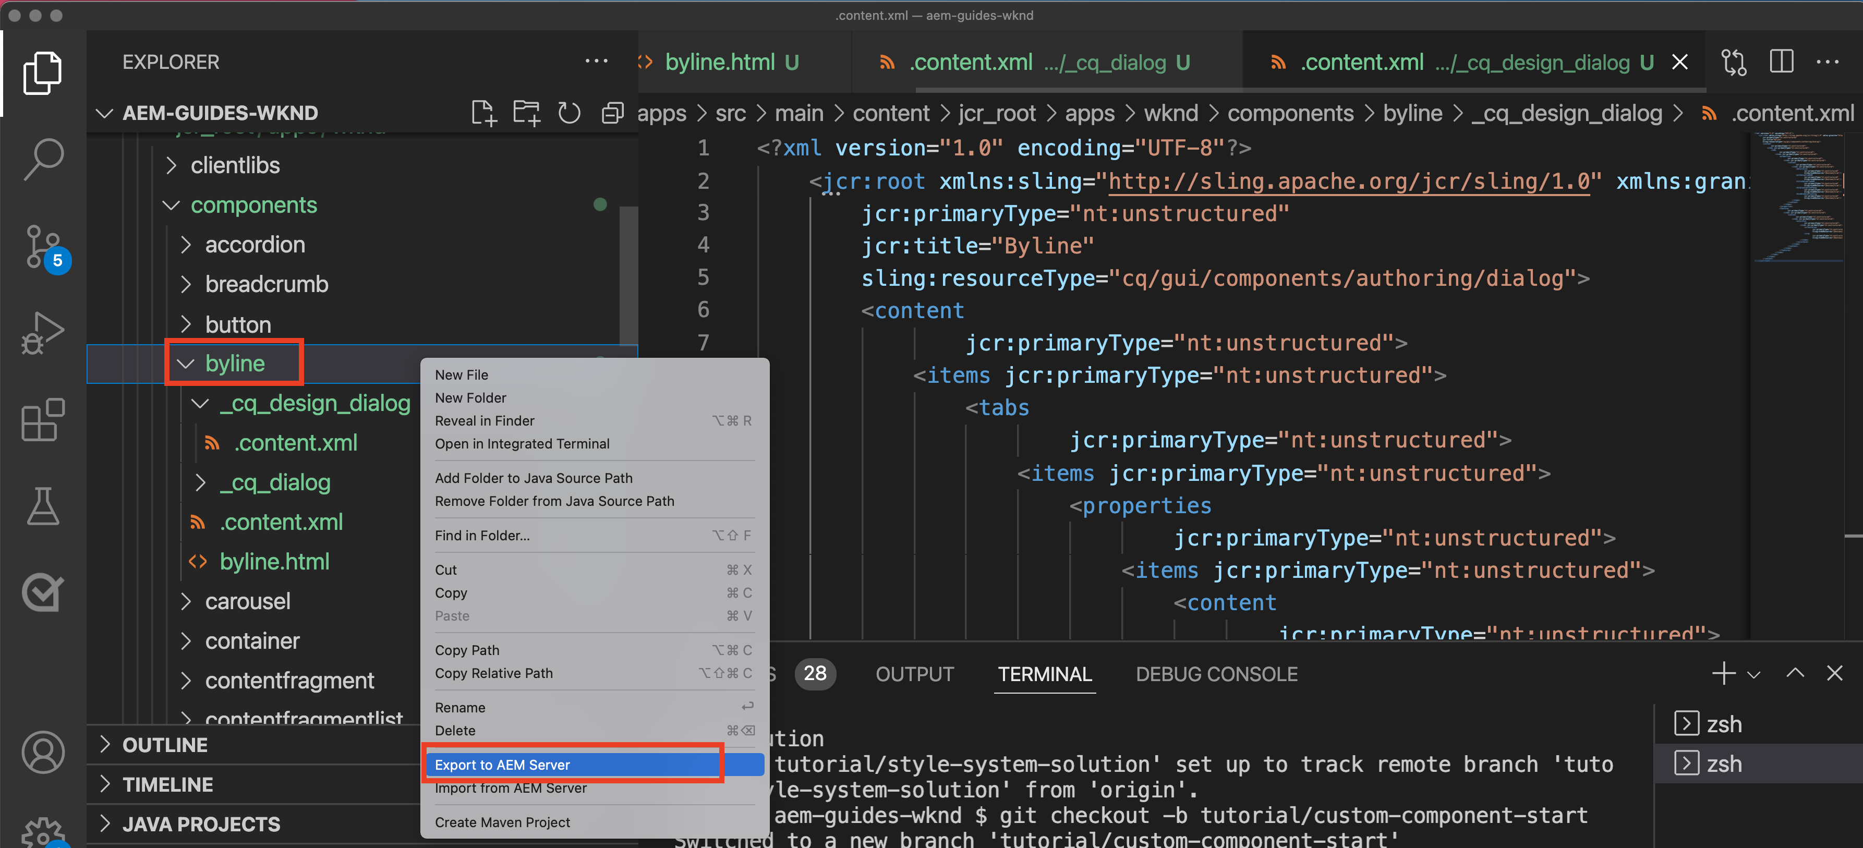Select Export to AEM Server

coord(502,764)
